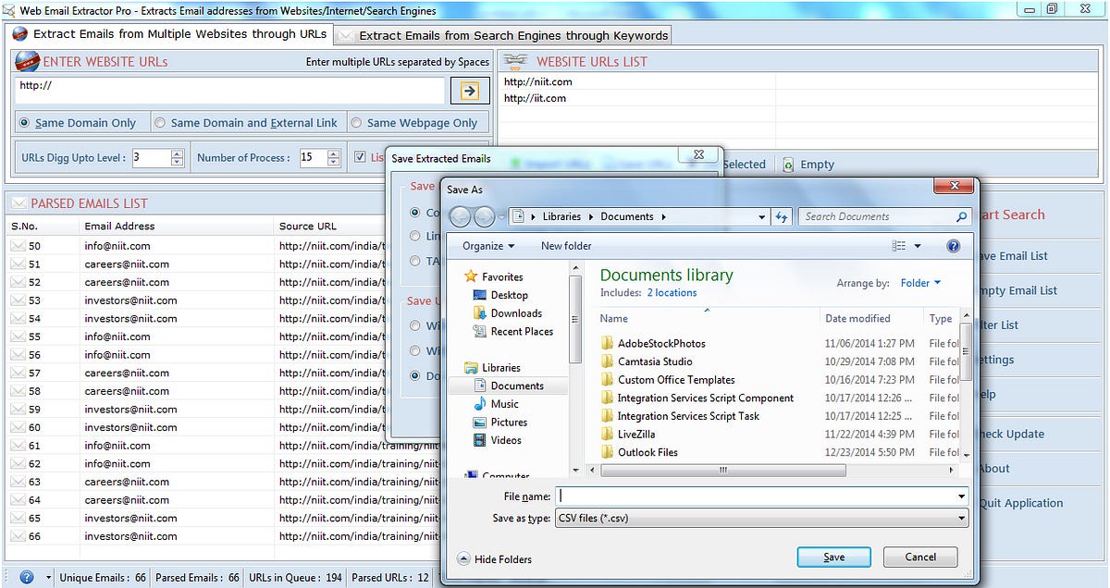Open the view options dropdown arrow
1110x588 pixels.
tap(918, 246)
